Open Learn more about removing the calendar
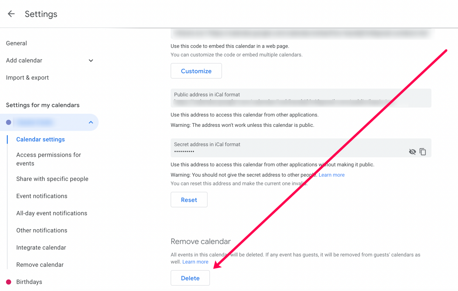Screen dimensions: 458x291 click(195, 262)
